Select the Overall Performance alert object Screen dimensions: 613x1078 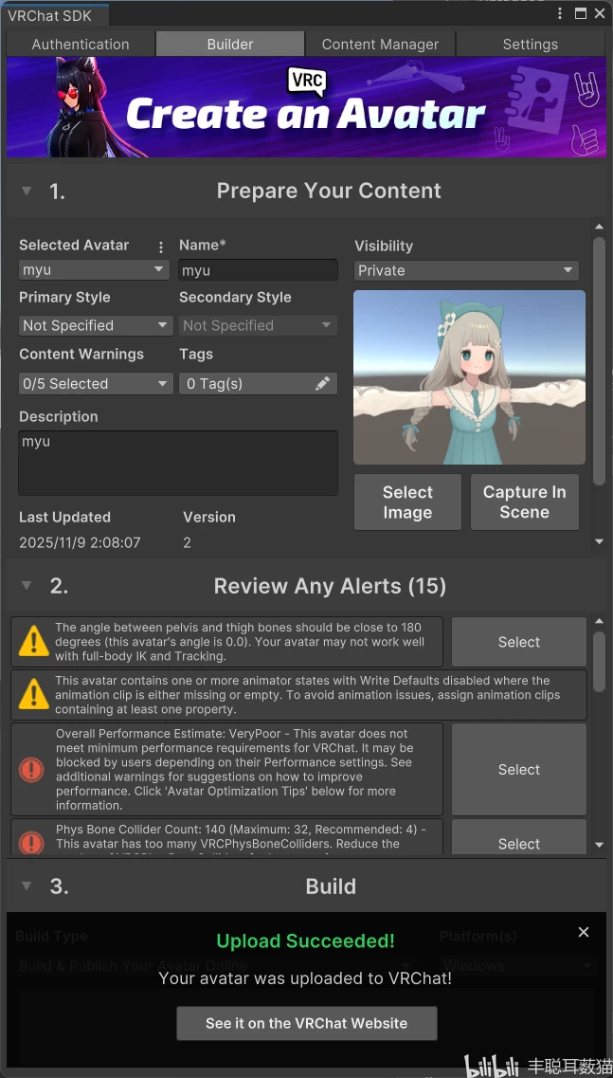coord(519,769)
